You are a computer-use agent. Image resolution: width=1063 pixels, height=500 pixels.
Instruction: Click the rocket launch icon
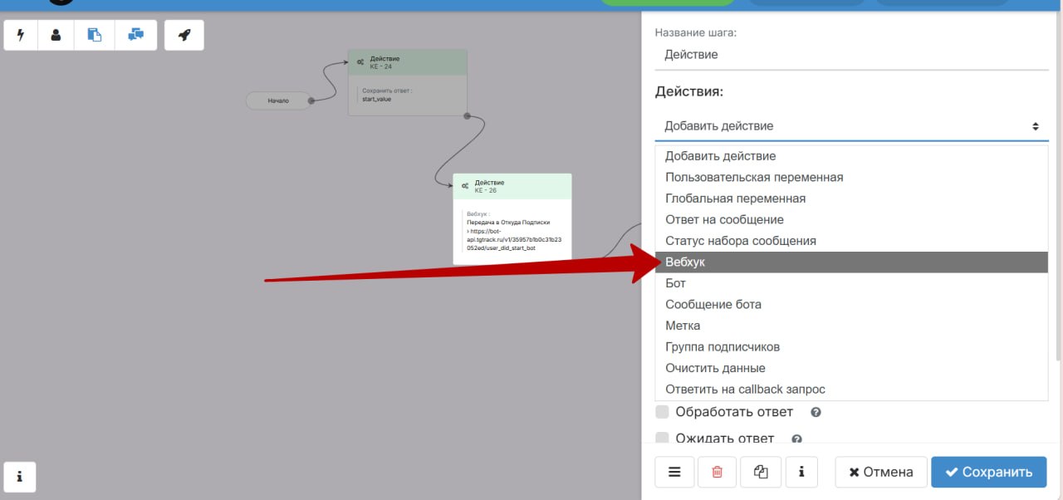184,36
